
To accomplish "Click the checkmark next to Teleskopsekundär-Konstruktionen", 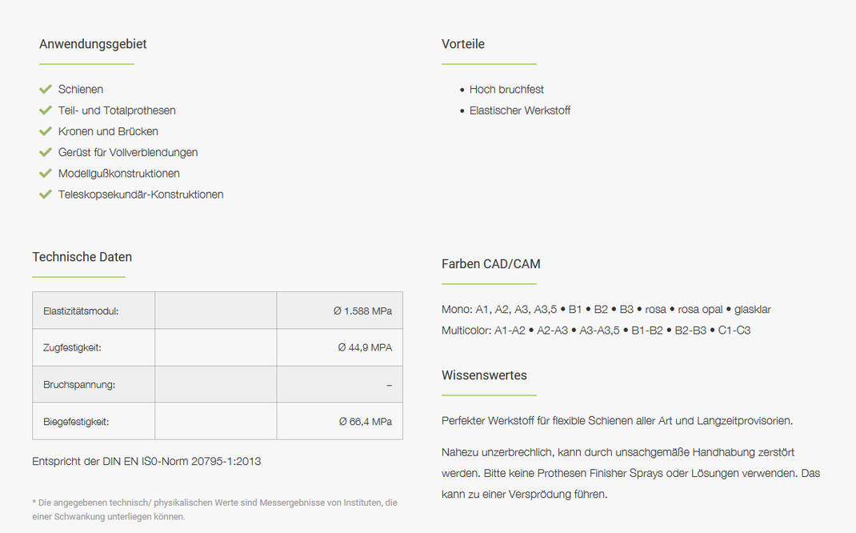I will 46,194.
